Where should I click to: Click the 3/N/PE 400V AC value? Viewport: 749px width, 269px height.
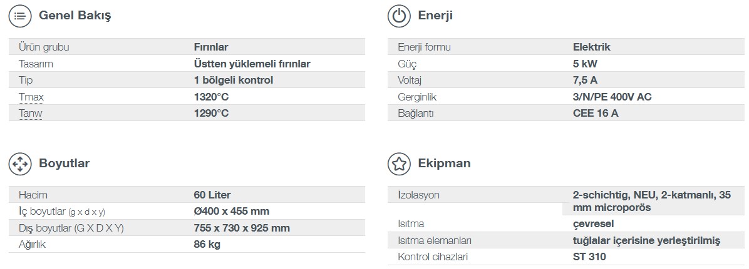(612, 97)
